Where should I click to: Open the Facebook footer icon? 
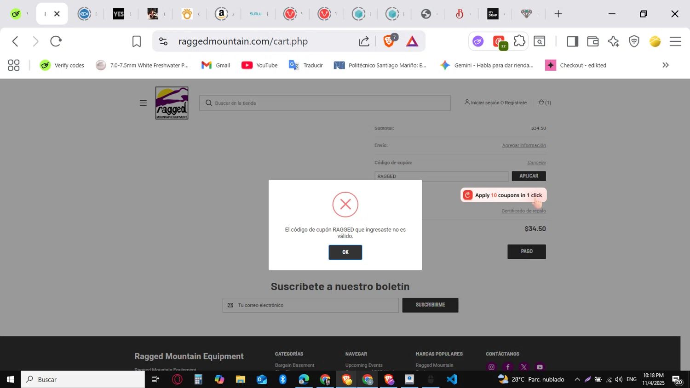point(507,367)
